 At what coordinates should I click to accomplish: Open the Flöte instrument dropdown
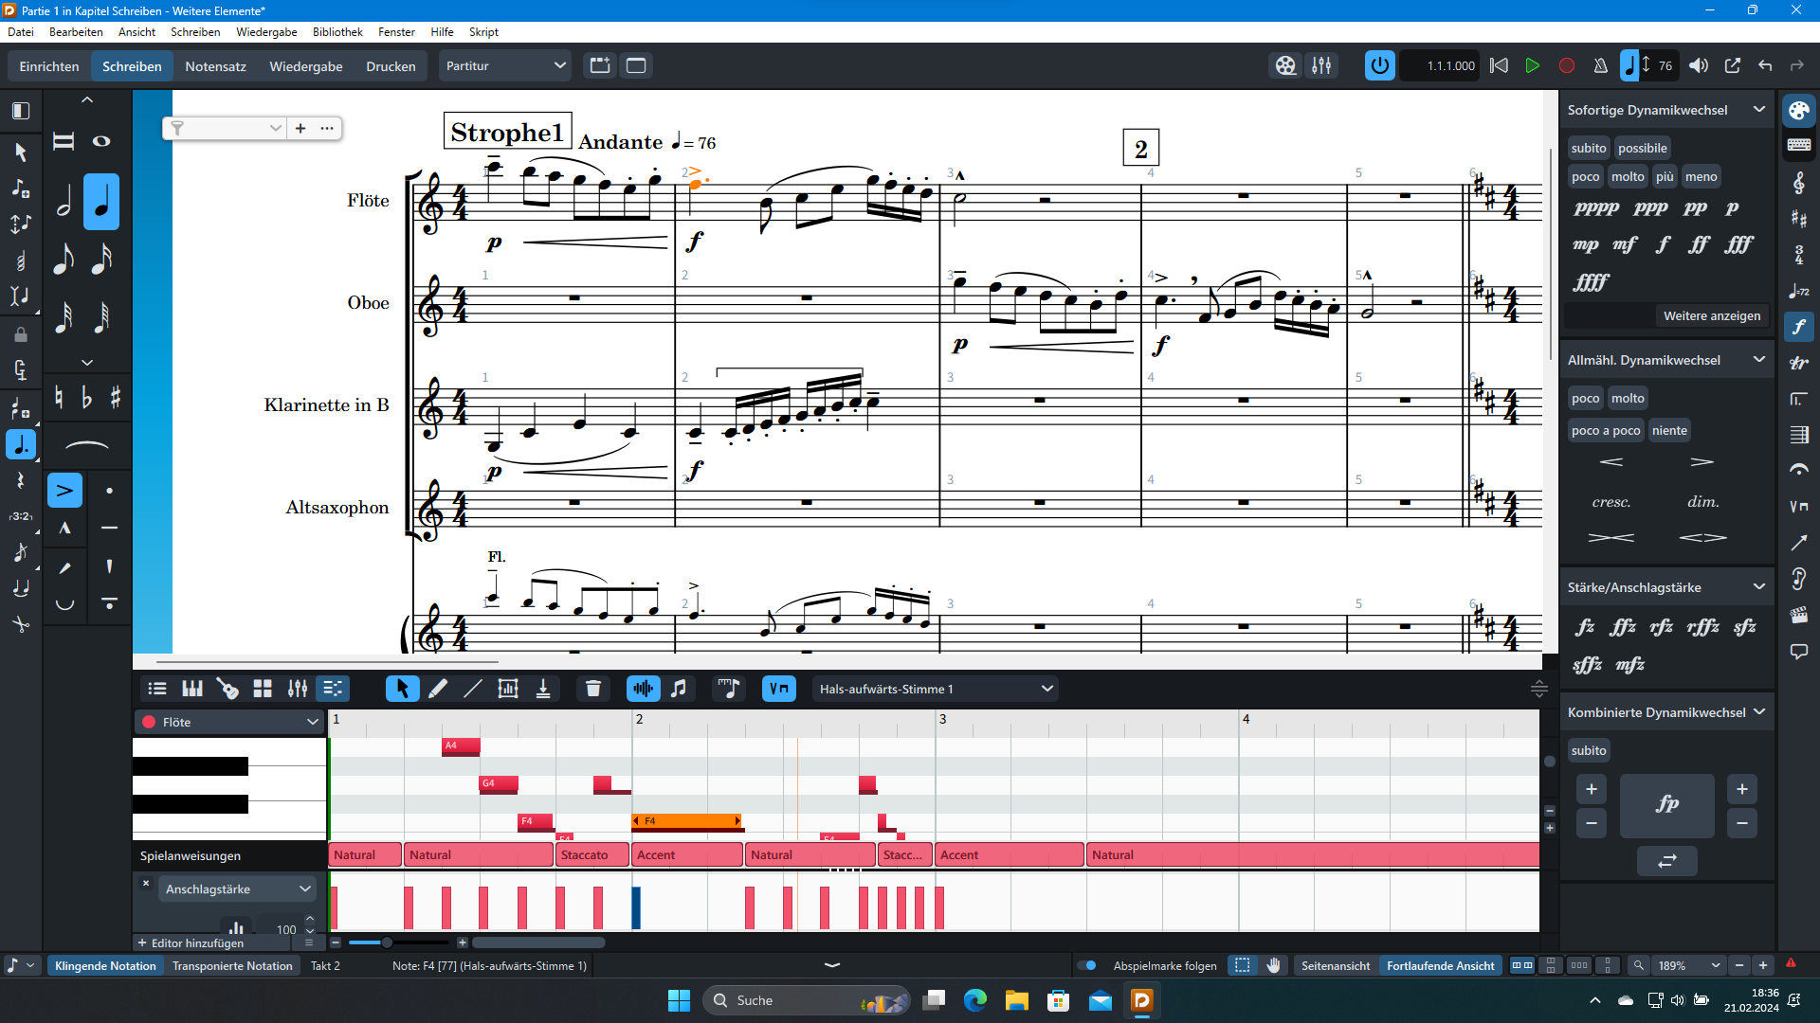click(x=230, y=722)
